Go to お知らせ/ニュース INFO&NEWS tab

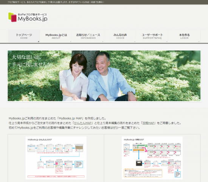tap(88, 36)
